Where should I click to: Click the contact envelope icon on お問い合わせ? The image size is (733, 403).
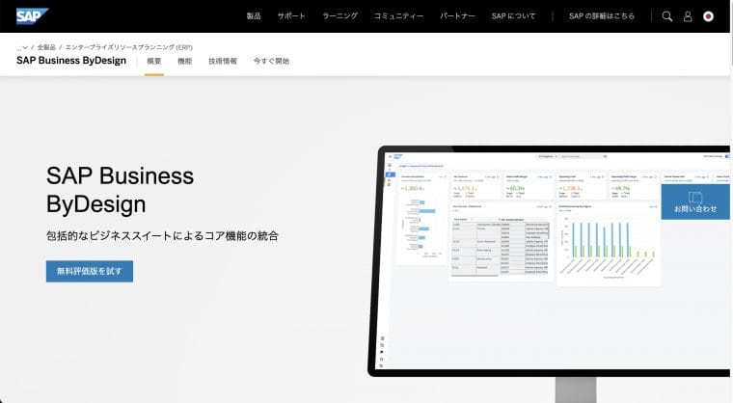click(694, 197)
